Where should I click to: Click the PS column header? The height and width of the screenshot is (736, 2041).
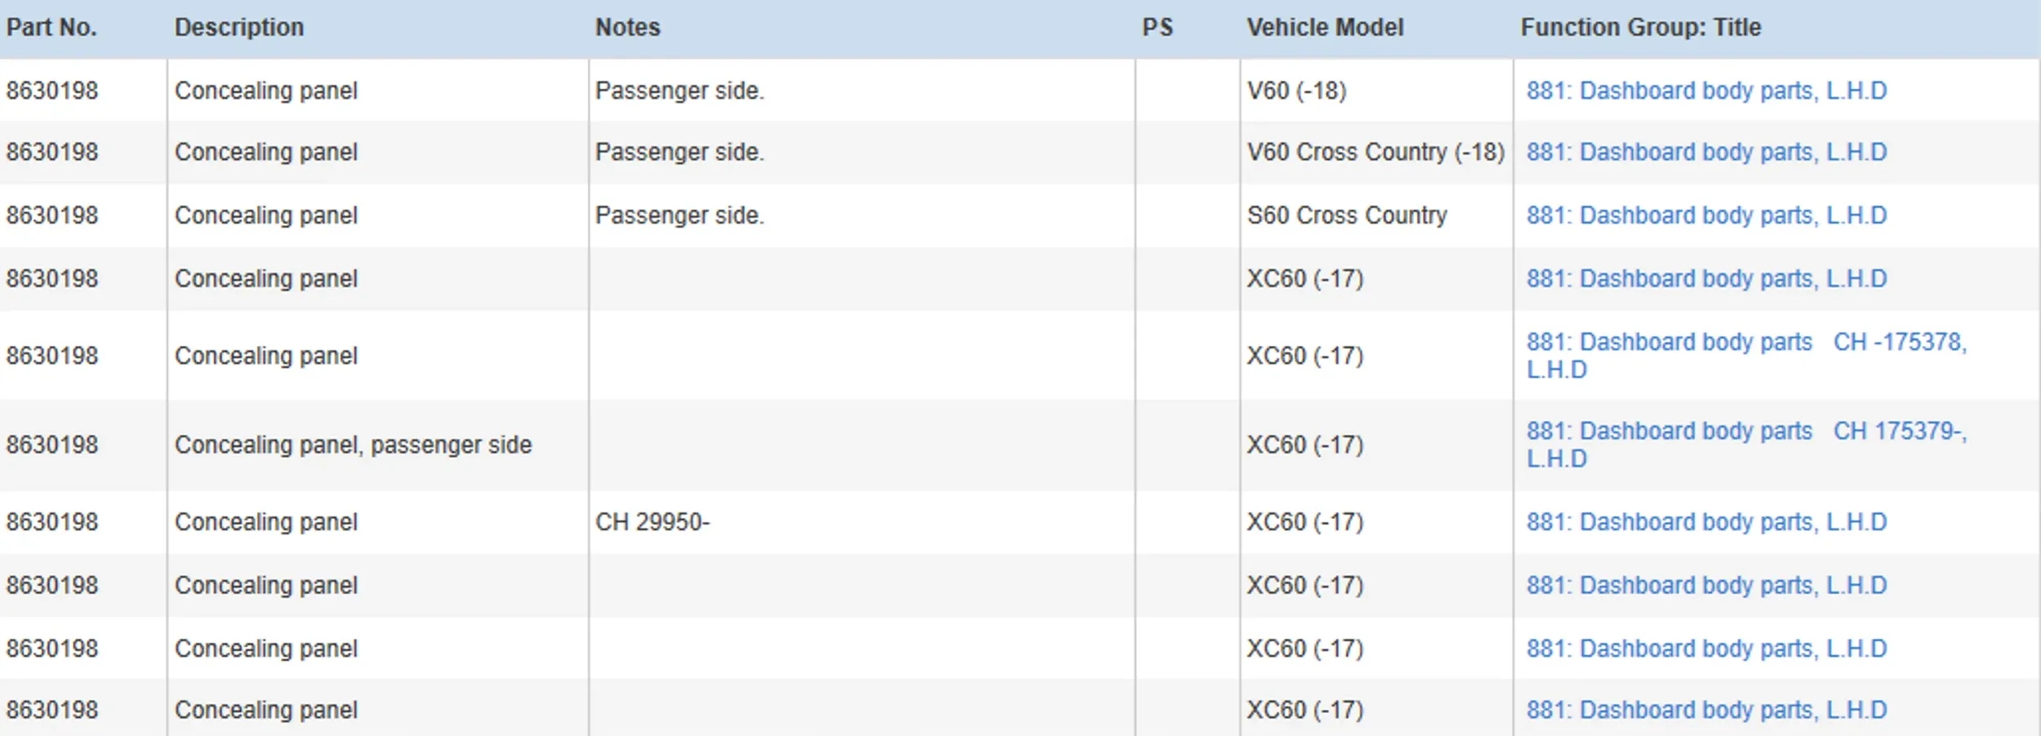[x=1157, y=28]
